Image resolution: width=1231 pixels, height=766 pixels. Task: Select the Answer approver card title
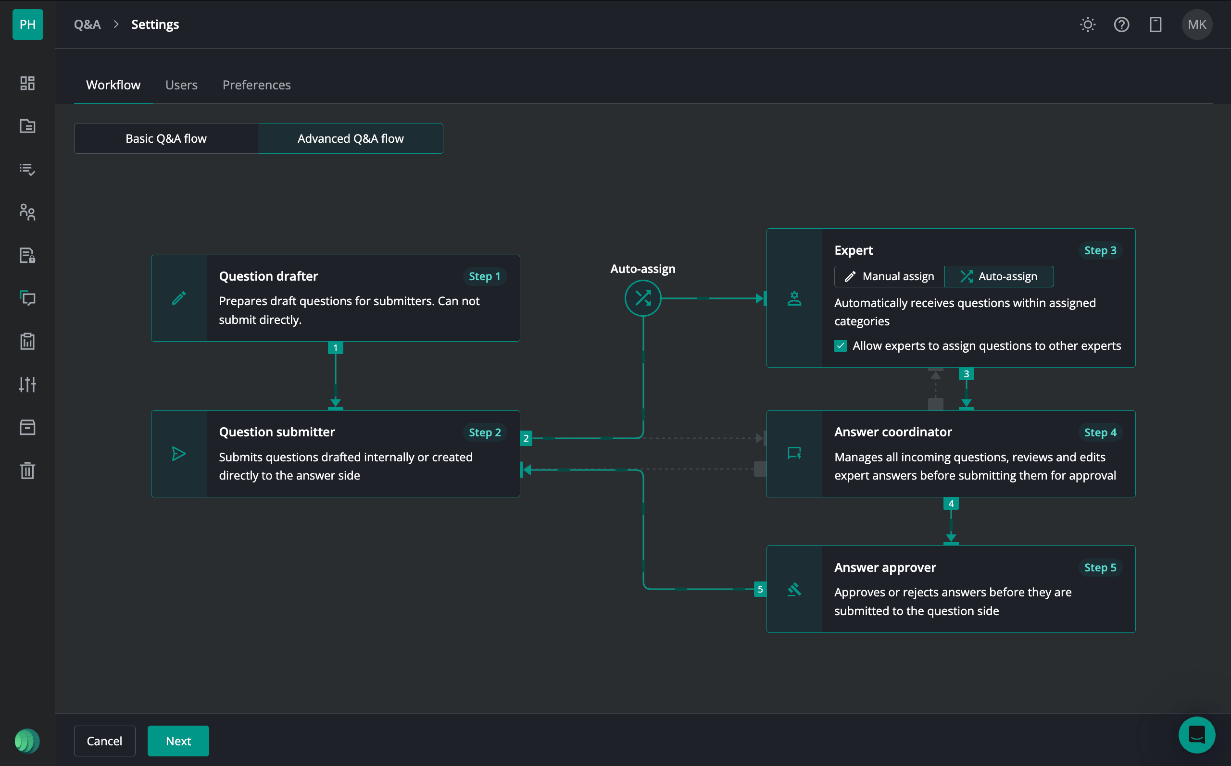[x=885, y=568]
